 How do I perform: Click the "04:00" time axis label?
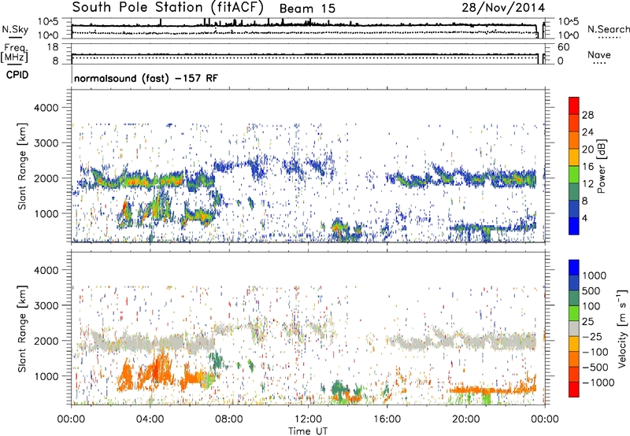(x=150, y=419)
